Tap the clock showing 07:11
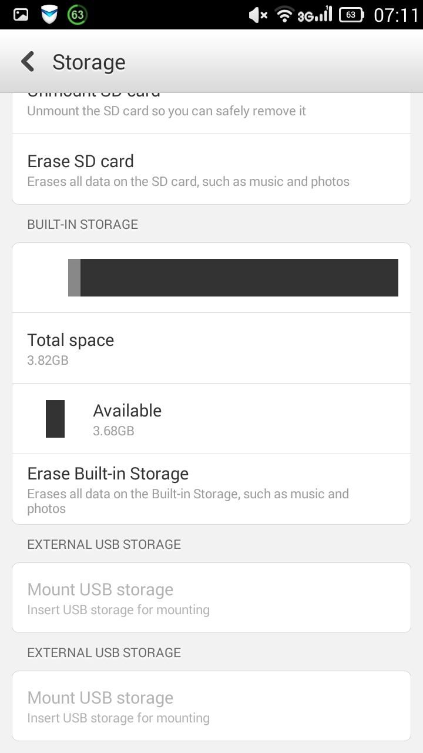Image resolution: width=423 pixels, height=753 pixels. click(x=395, y=15)
